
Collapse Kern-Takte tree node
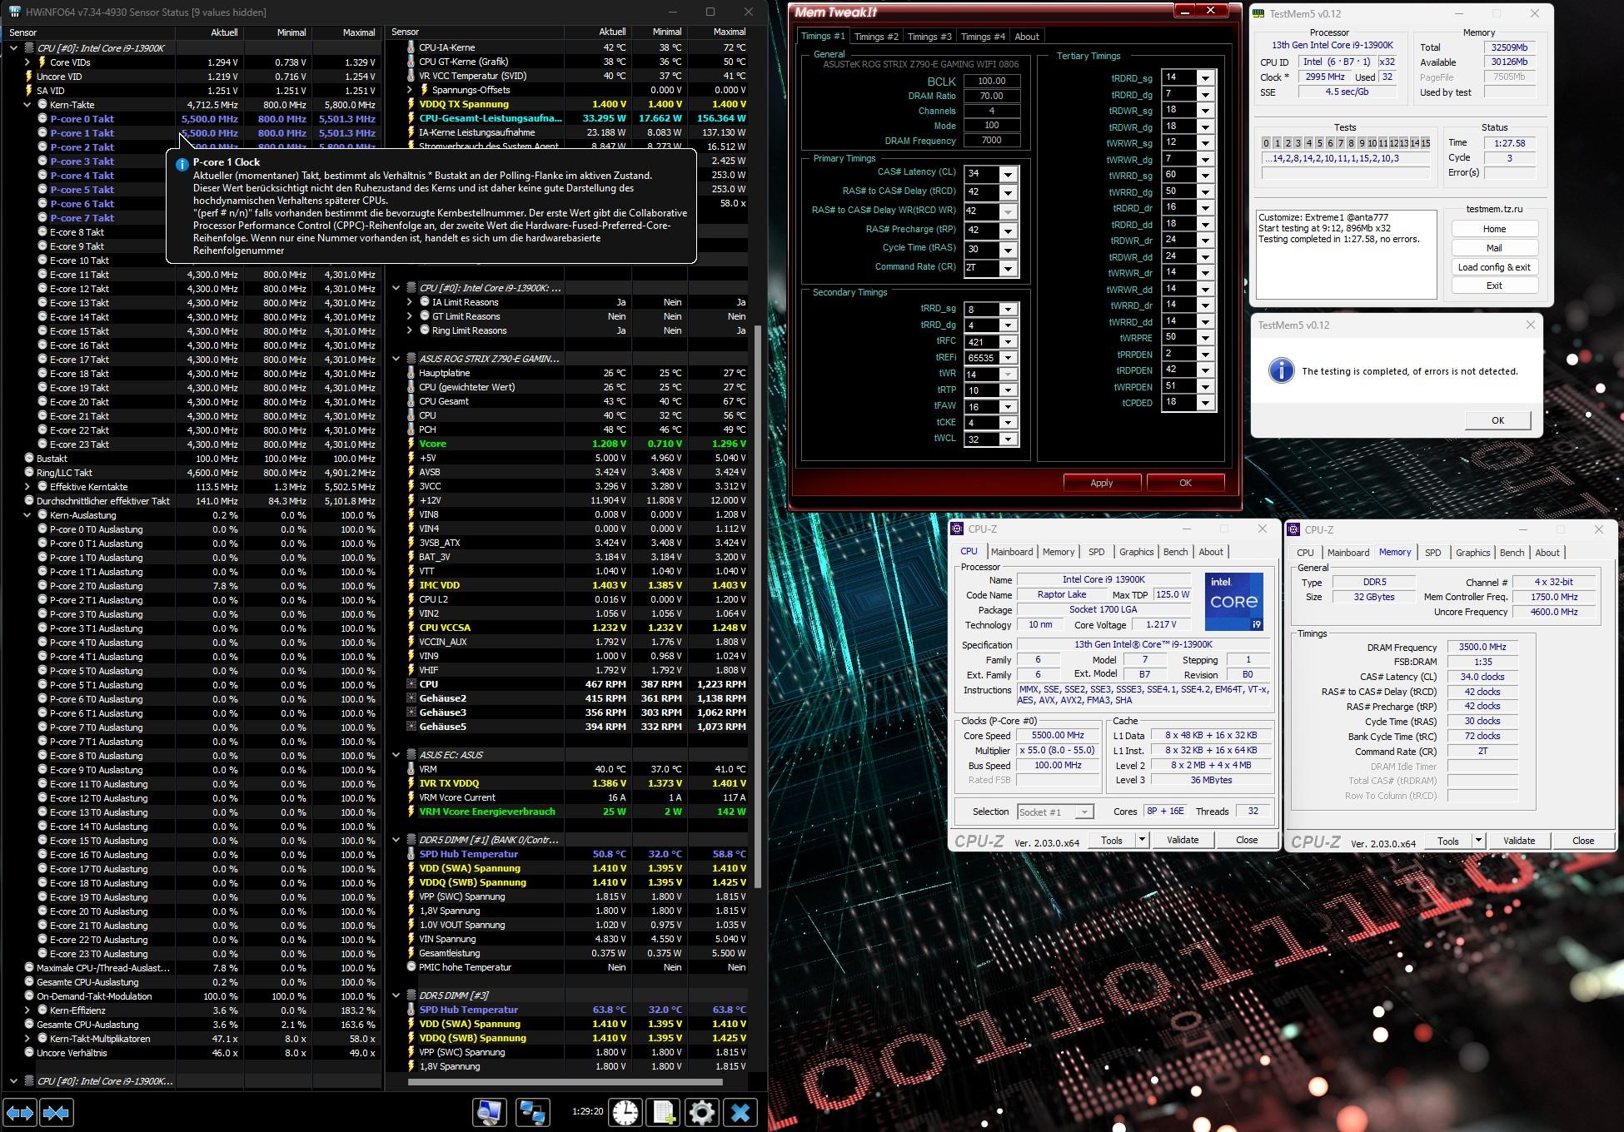coord(27,105)
